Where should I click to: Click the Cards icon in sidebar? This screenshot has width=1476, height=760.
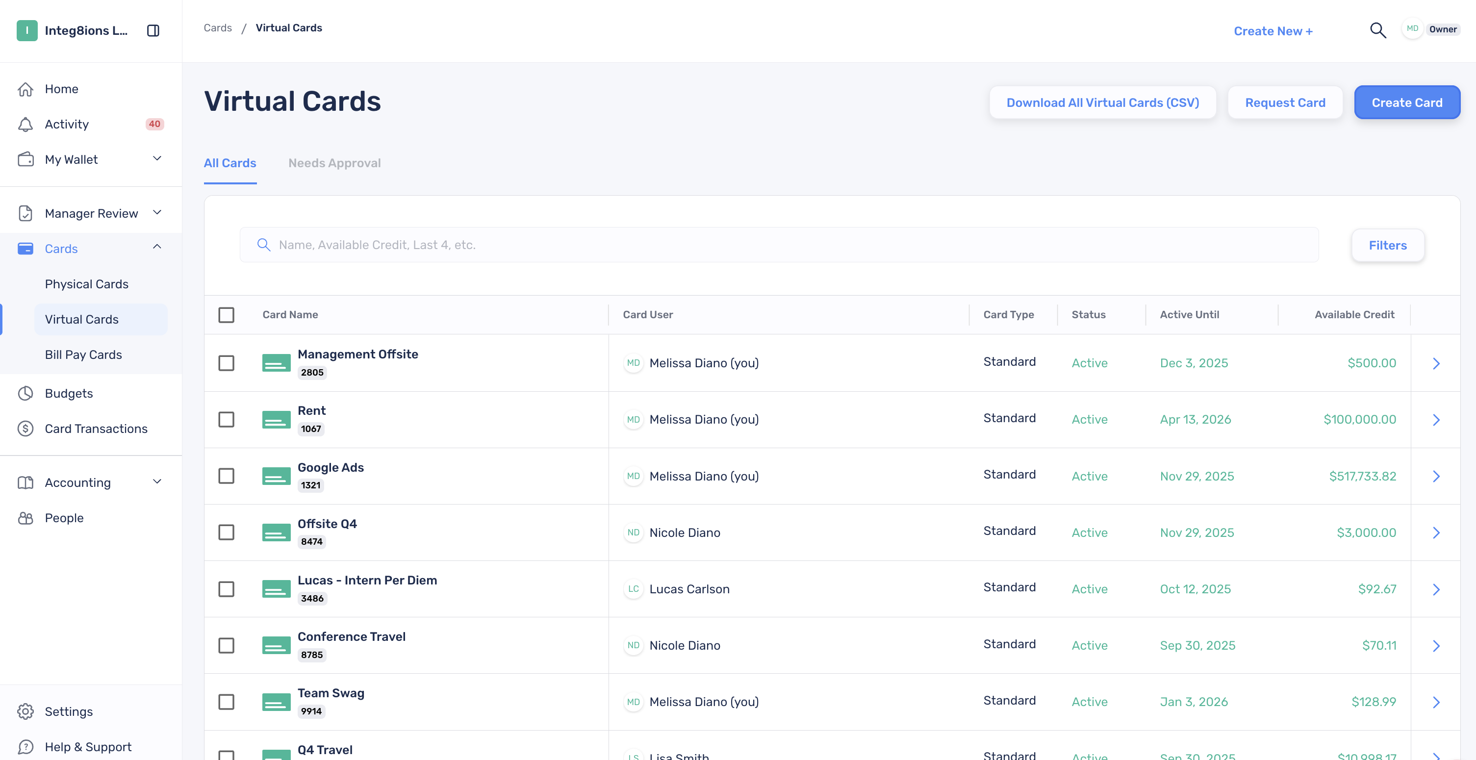coord(25,249)
